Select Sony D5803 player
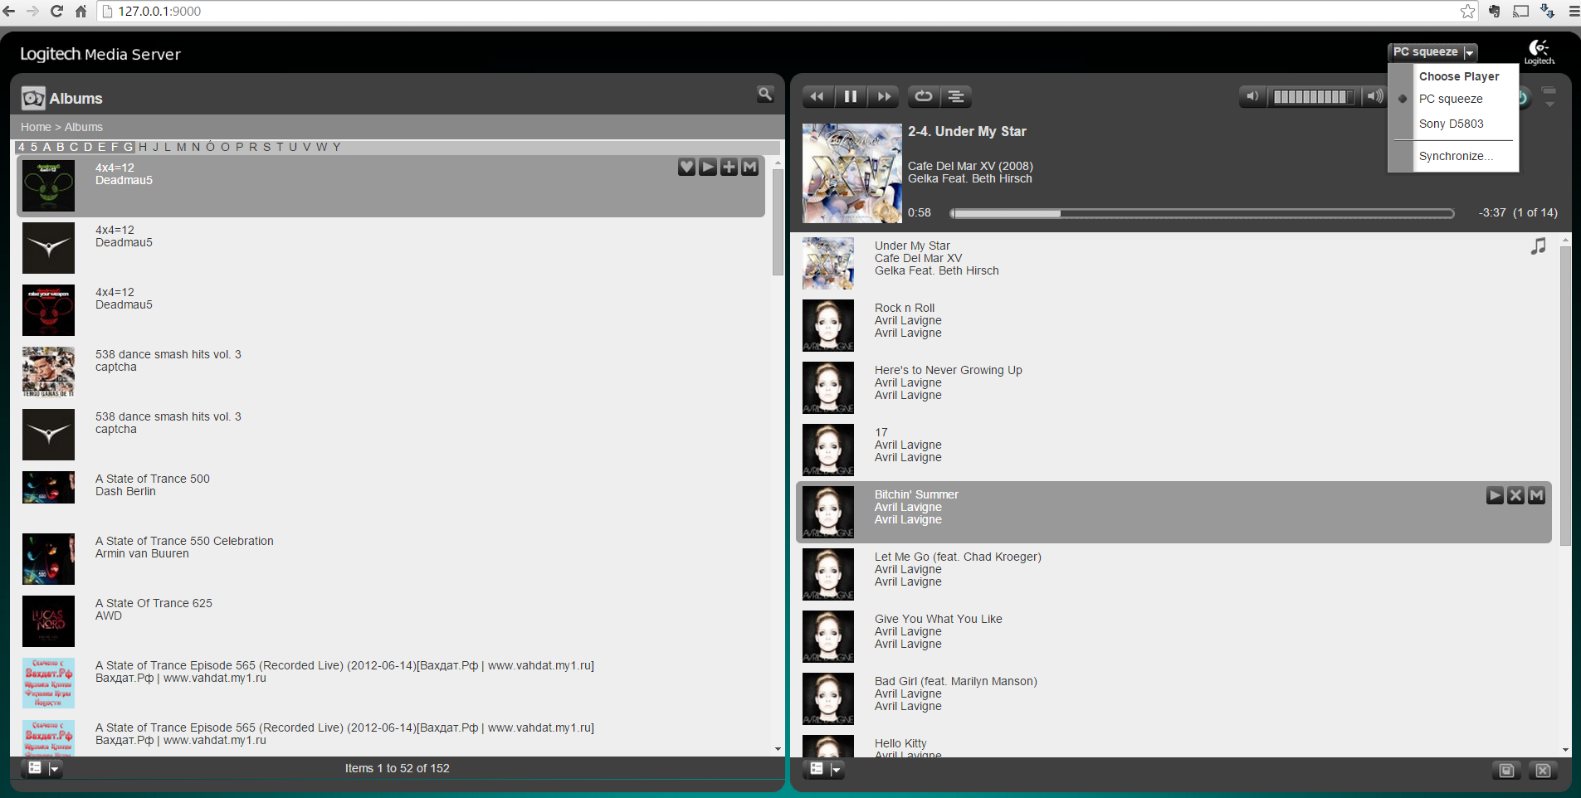 pyautogui.click(x=1452, y=124)
